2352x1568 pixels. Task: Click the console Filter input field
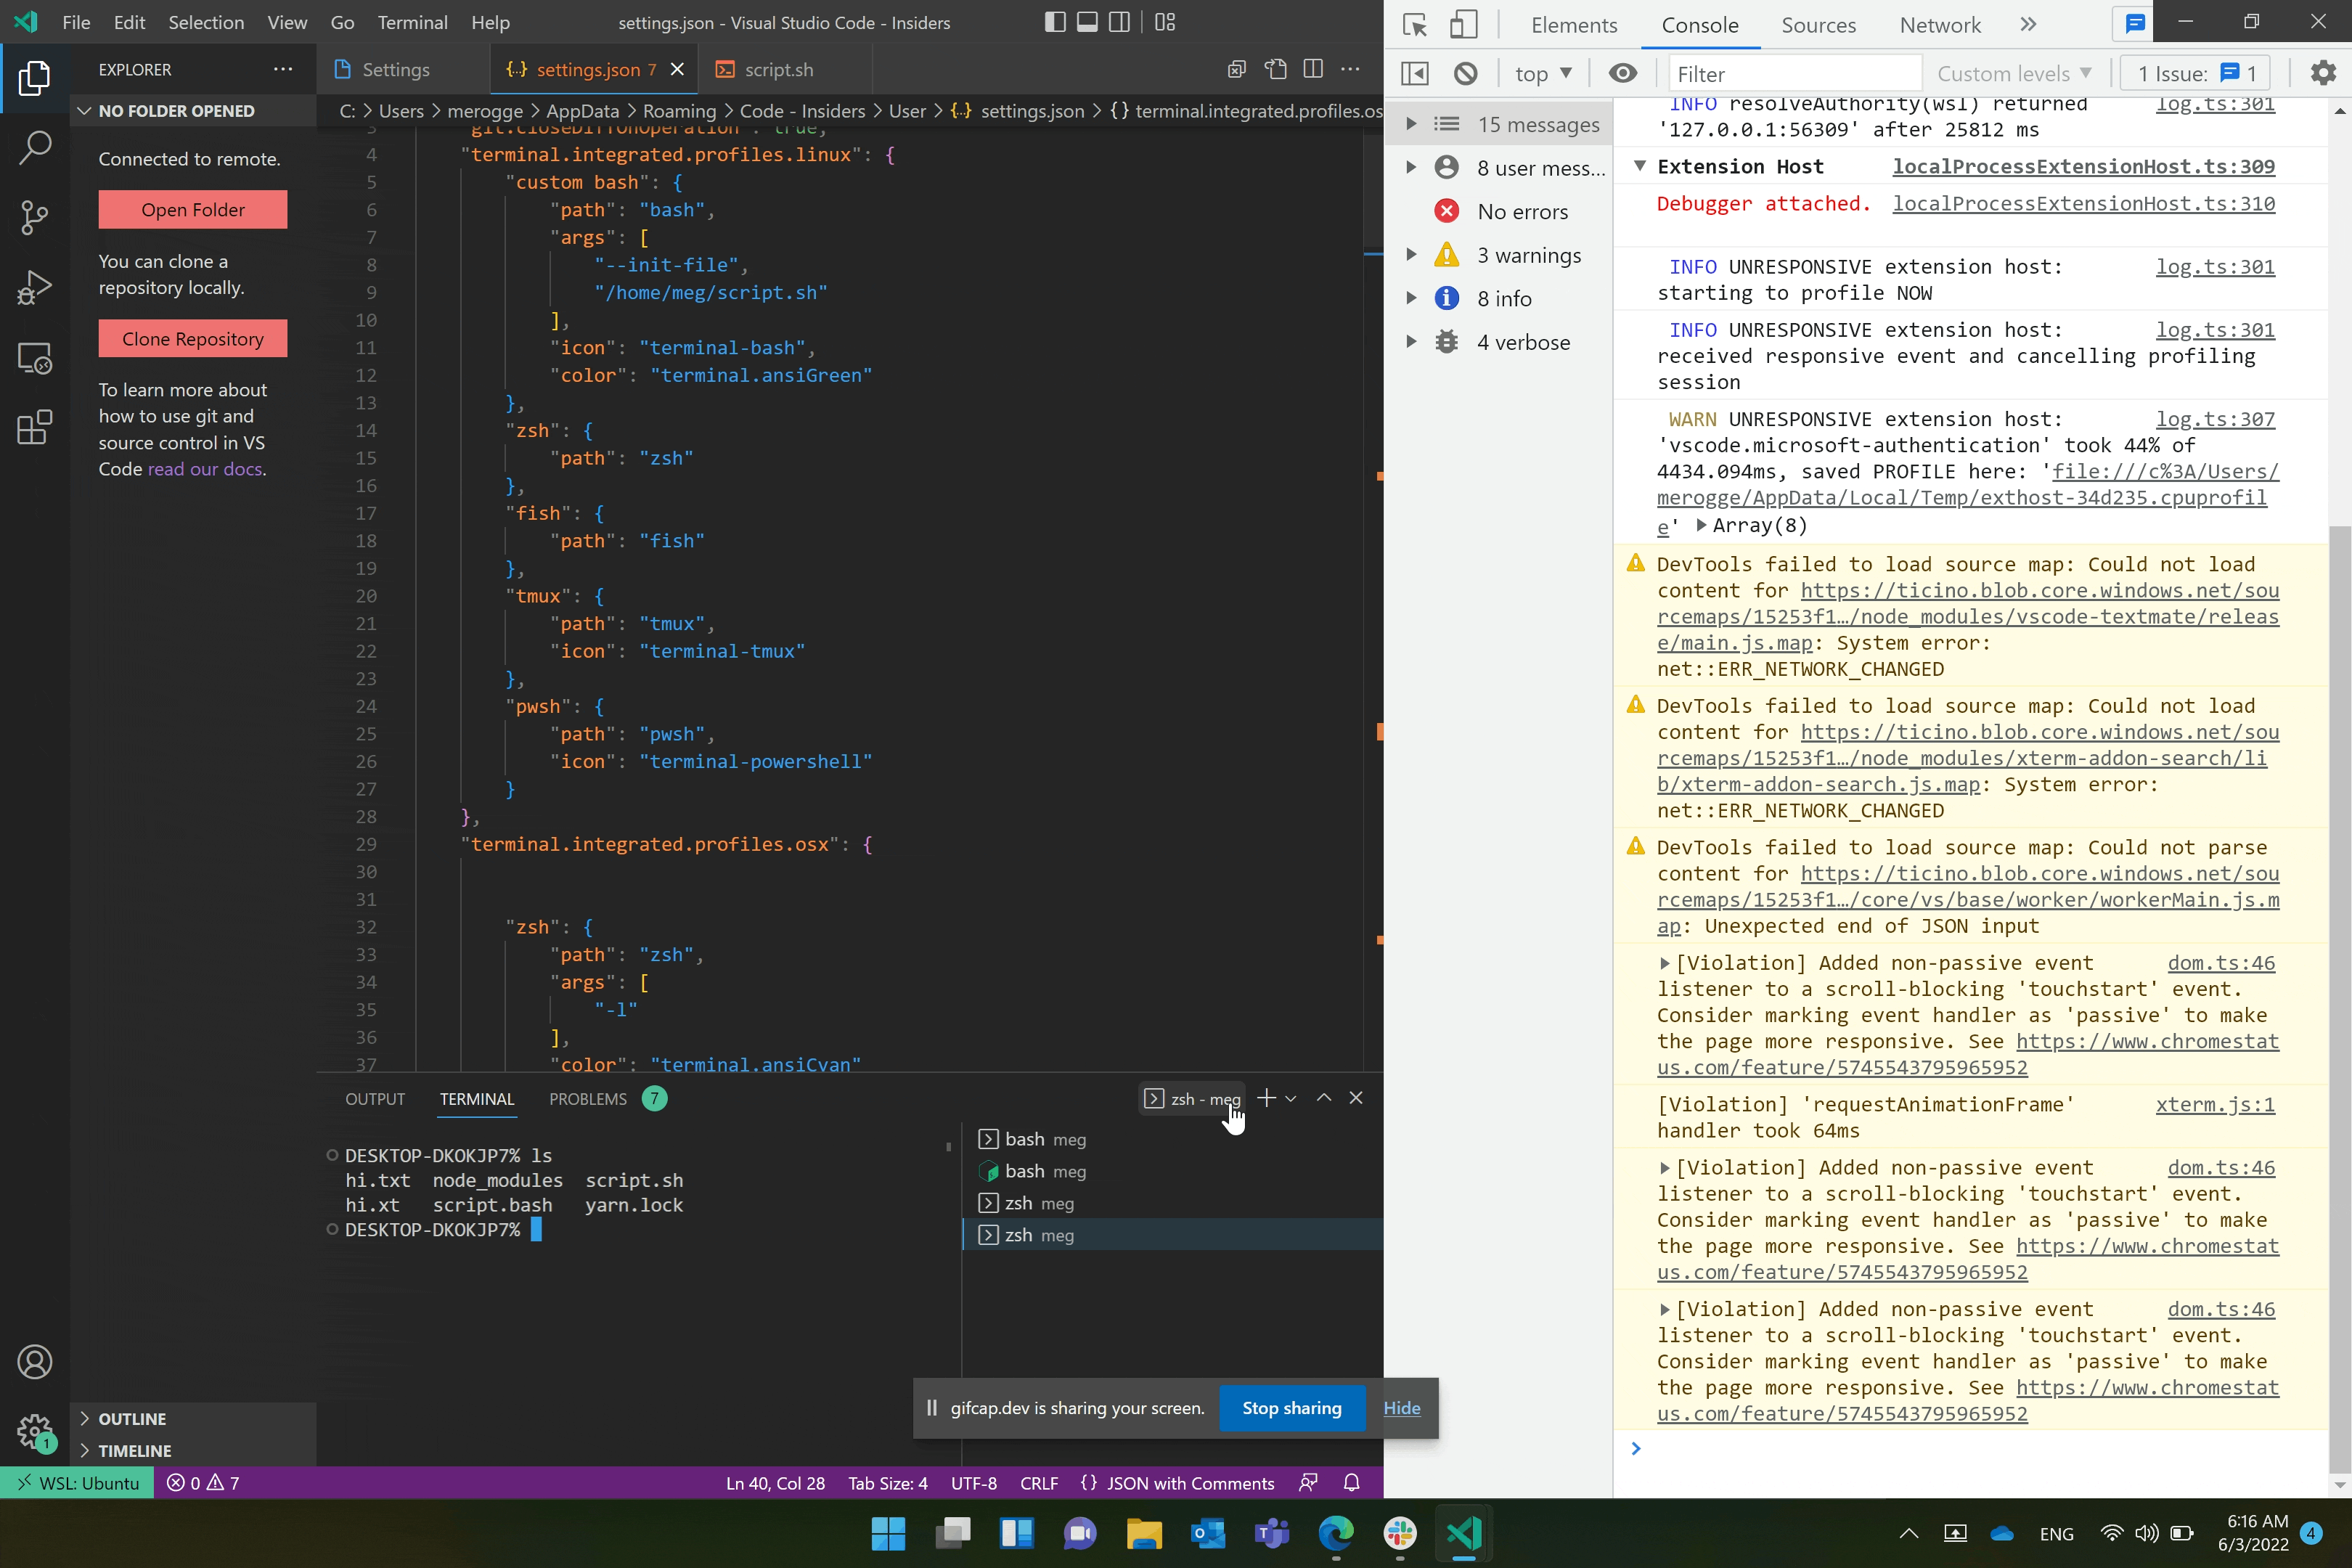click(1795, 73)
